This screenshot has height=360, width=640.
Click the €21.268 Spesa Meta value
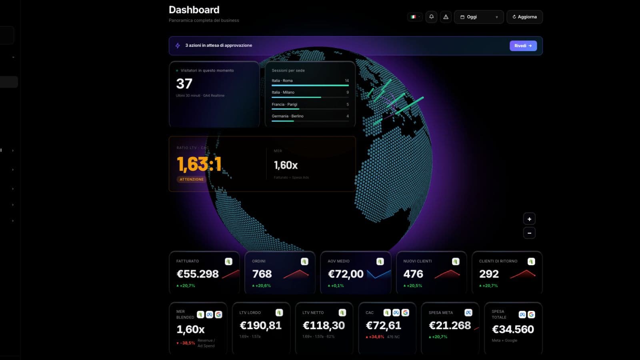click(450, 326)
